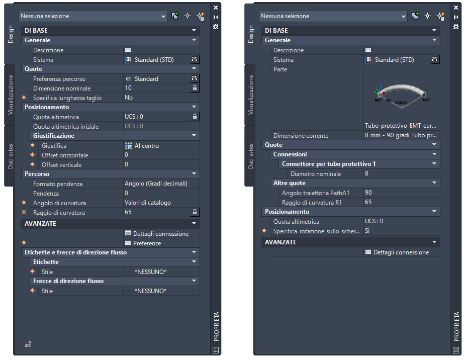Edit Offset orizzontale value 0
Viewport: 466px width, 360px height.
[x=161, y=155]
